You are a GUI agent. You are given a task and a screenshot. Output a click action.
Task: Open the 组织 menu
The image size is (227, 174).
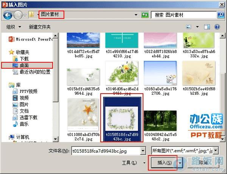click(14, 27)
